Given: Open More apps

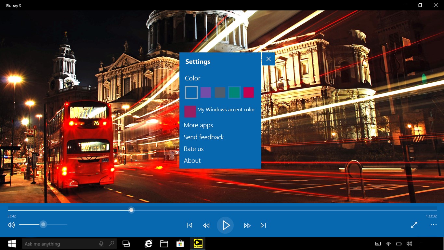Looking at the screenshot, I should tap(198, 125).
